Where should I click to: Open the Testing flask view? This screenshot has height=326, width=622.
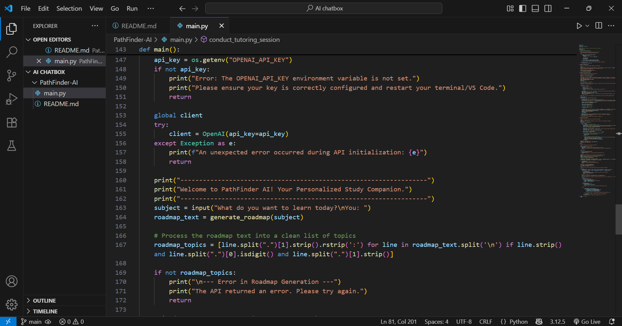point(12,146)
